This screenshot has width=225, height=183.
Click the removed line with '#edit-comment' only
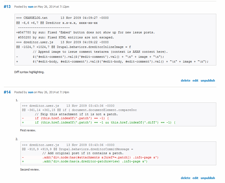(x=90, y=57)
